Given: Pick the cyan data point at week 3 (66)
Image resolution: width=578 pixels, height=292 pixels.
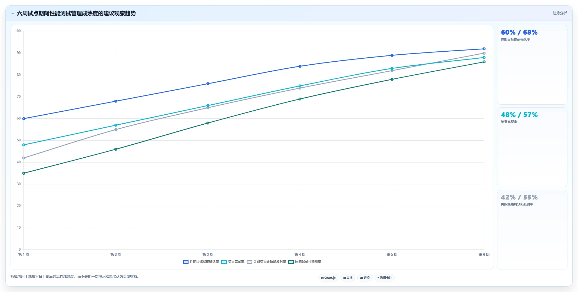Looking at the screenshot, I should (x=208, y=105).
